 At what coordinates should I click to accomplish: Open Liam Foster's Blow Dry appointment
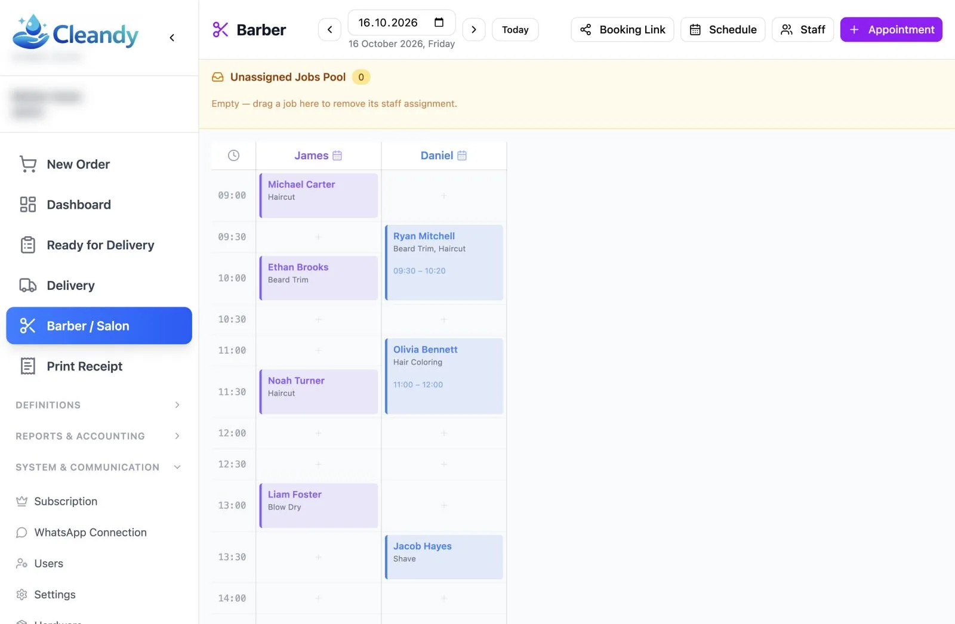319,505
